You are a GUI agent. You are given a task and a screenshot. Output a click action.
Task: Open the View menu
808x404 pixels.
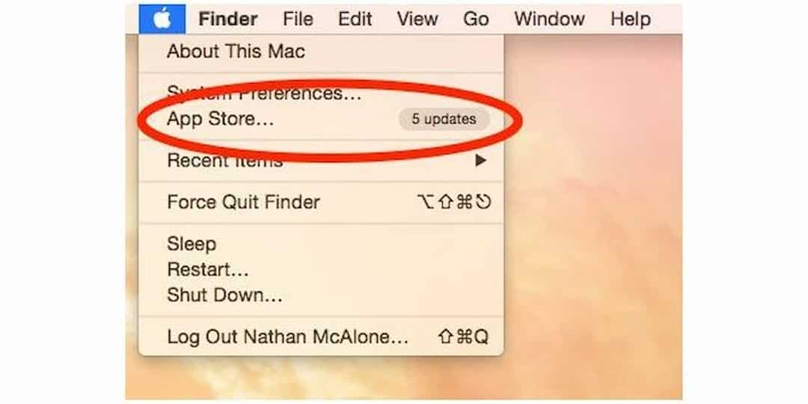[x=417, y=19]
